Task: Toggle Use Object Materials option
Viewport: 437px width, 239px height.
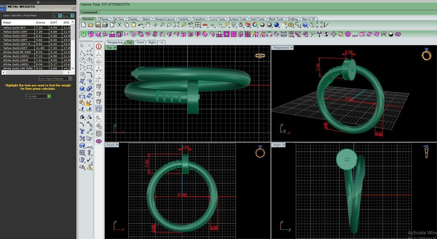Action: click(x=56, y=78)
